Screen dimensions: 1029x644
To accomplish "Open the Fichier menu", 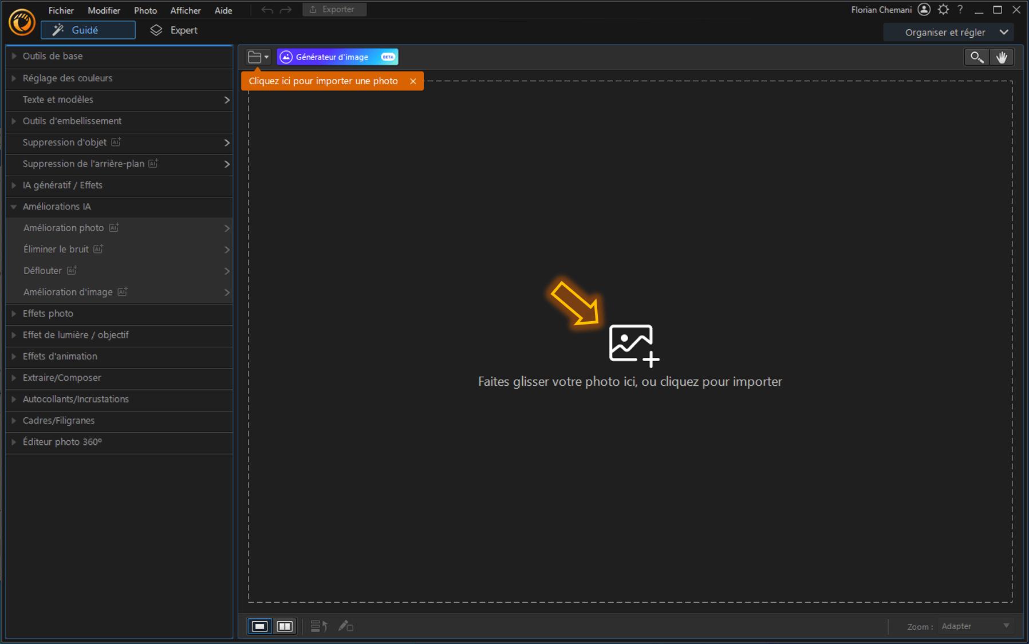I will pyautogui.click(x=61, y=10).
